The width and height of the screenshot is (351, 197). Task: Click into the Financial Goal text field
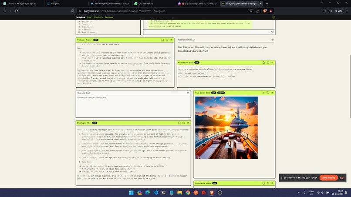click(x=133, y=106)
